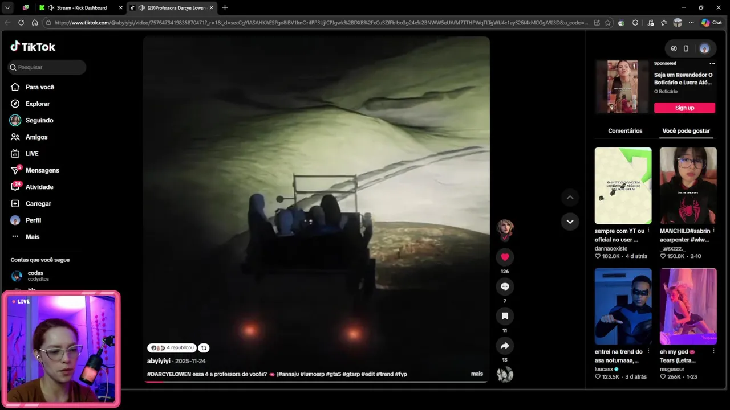Go to previous video arrow

tap(570, 198)
